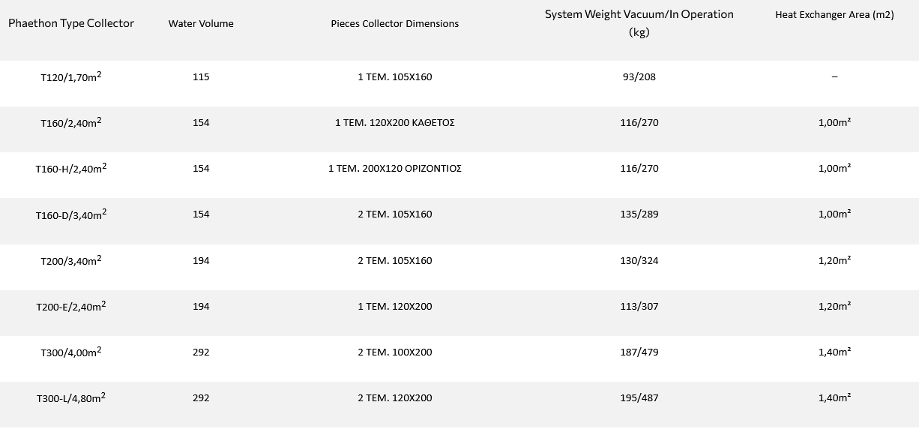
Task: Click the 115 water volume value
Action: [201, 76]
